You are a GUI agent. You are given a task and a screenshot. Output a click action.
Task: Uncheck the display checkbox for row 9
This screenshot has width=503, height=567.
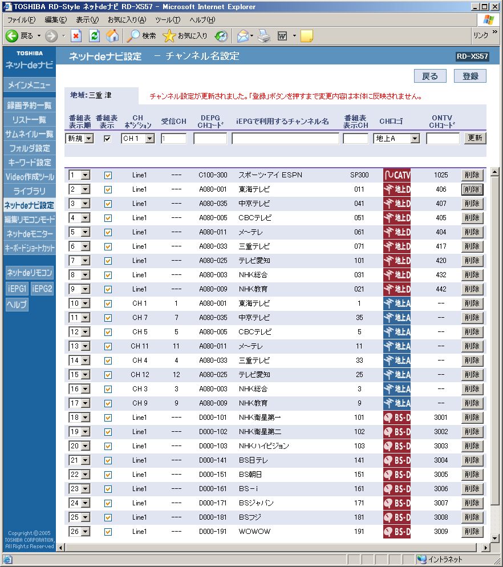[x=108, y=289]
